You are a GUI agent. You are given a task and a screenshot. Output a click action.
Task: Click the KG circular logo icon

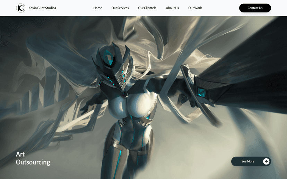coord(21,8)
